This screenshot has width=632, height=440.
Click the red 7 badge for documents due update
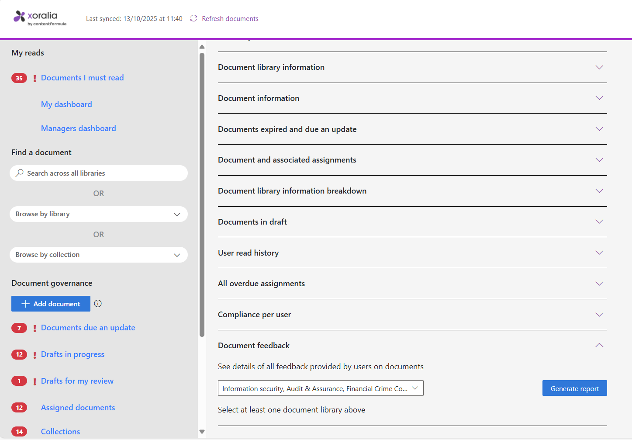click(19, 328)
